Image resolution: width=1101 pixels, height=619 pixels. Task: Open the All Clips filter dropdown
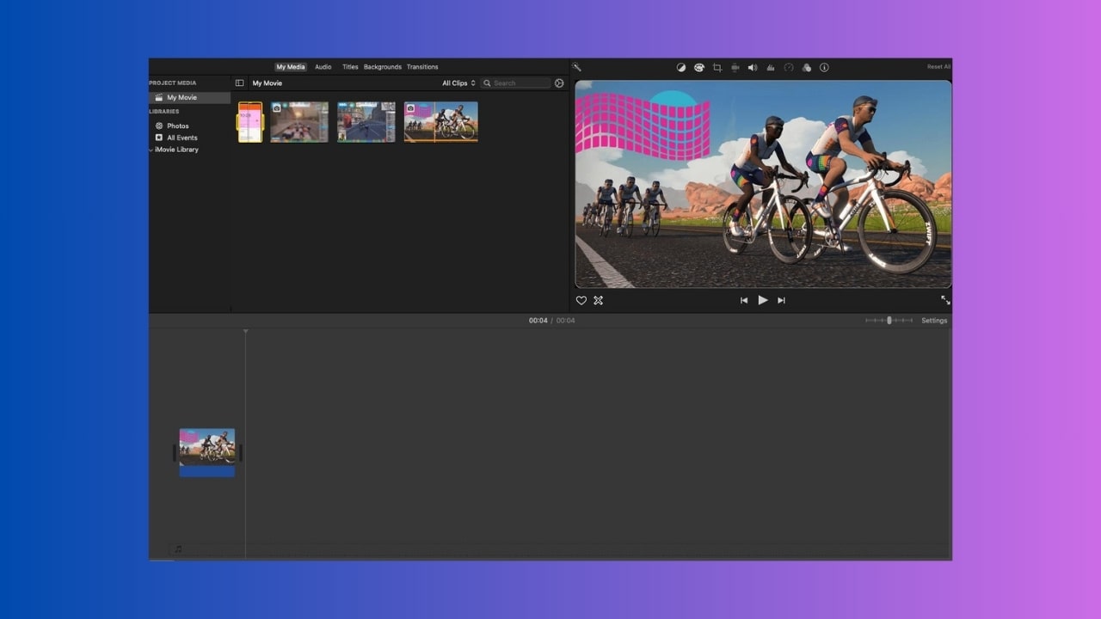[x=458, y=83]
